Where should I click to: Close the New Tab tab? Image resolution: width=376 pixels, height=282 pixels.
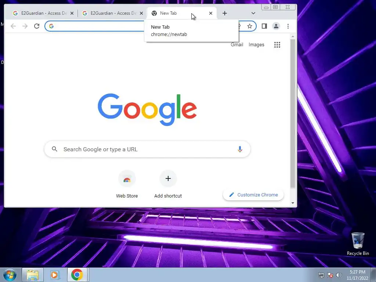pos(210,13)
